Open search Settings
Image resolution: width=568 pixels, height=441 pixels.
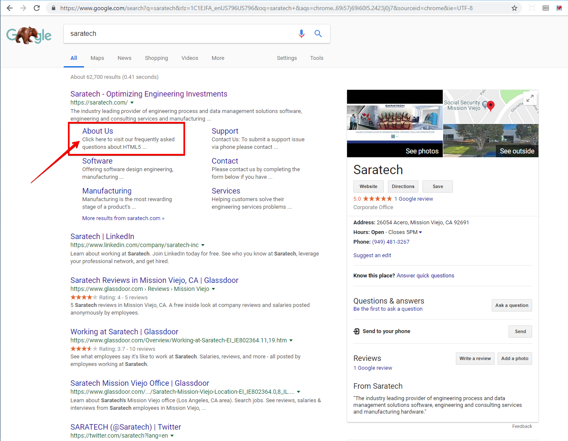[x=287, y=58]
